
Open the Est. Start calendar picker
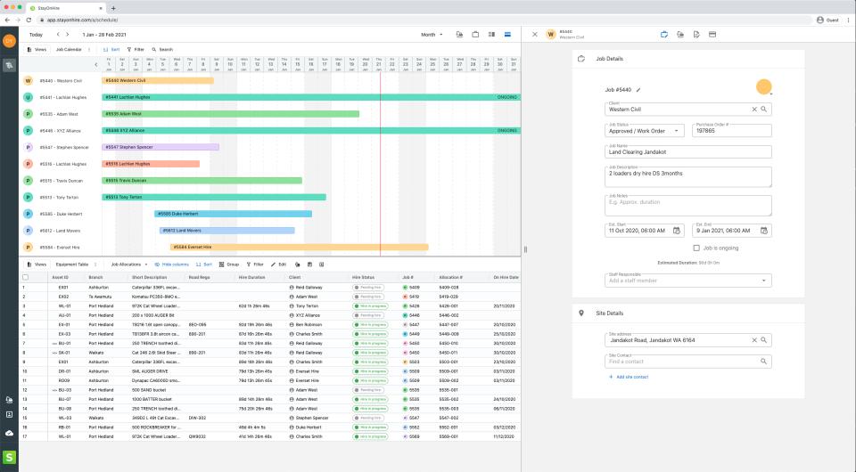tap(677, 230)
